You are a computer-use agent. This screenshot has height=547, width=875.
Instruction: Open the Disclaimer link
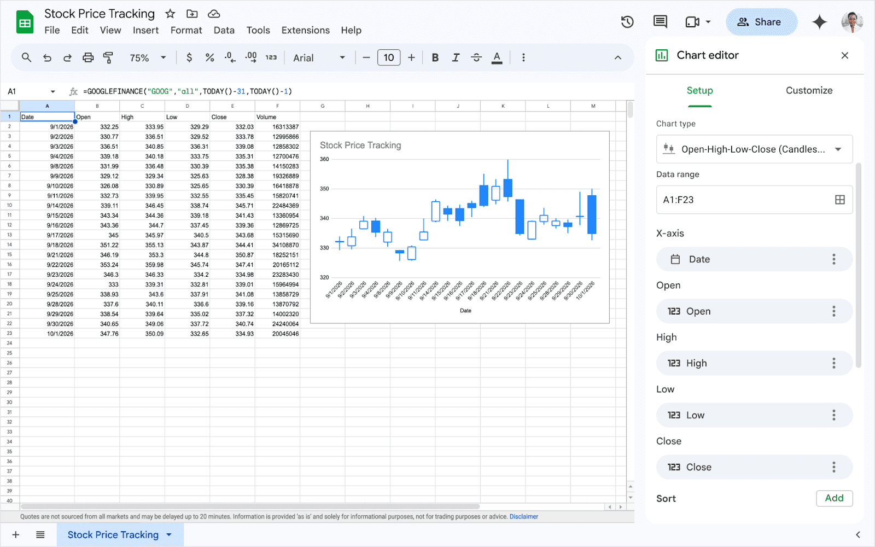tap(524, 516)
